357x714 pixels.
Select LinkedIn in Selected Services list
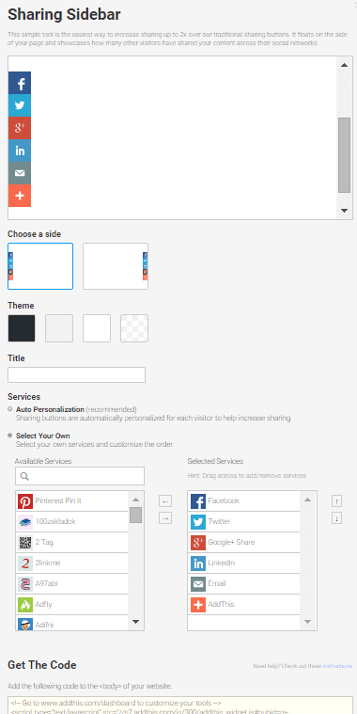pyautogui.click(x=244, y=563)
